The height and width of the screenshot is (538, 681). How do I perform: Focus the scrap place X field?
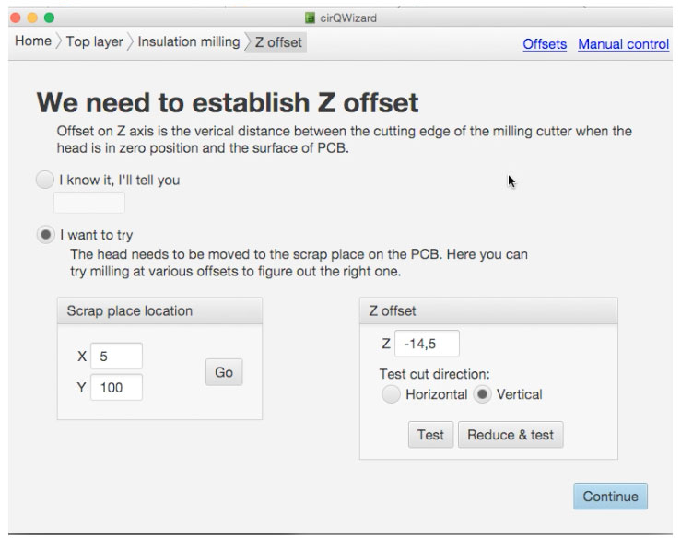coord(116,357)
